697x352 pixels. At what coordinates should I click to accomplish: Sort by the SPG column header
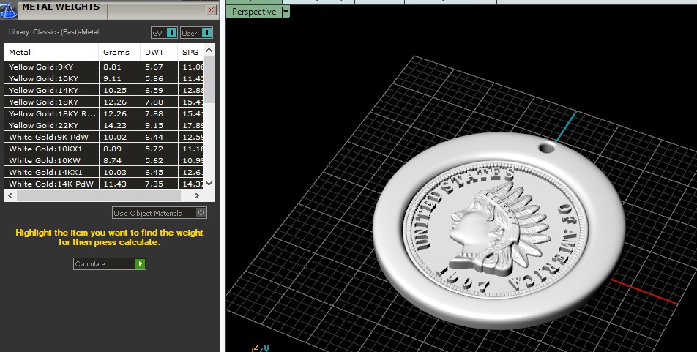pos(190,52)
